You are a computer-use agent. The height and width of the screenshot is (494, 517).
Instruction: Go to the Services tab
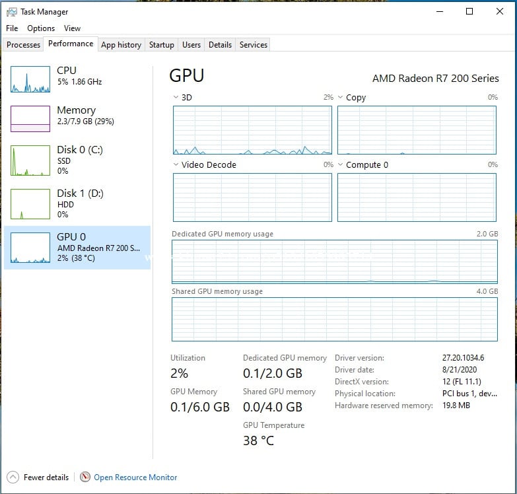point(253,45)
